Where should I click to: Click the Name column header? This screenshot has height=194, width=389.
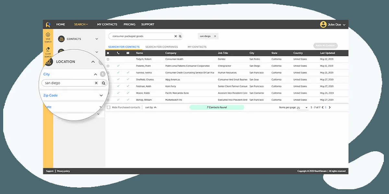(139, 53)
